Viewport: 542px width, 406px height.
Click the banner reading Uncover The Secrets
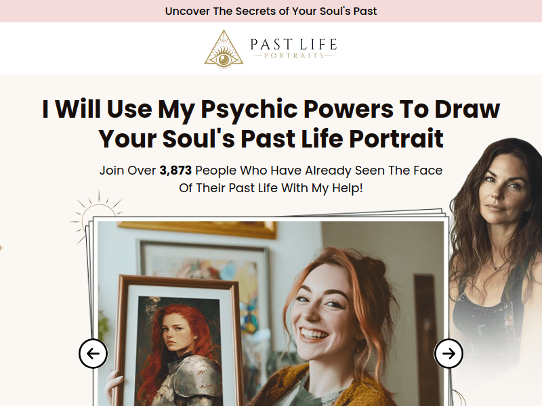[270, 11]
